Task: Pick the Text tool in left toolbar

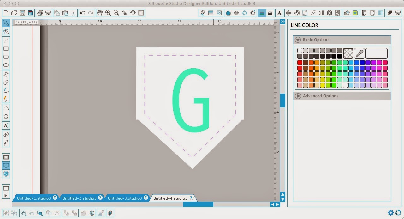Action: coord(6,125)
